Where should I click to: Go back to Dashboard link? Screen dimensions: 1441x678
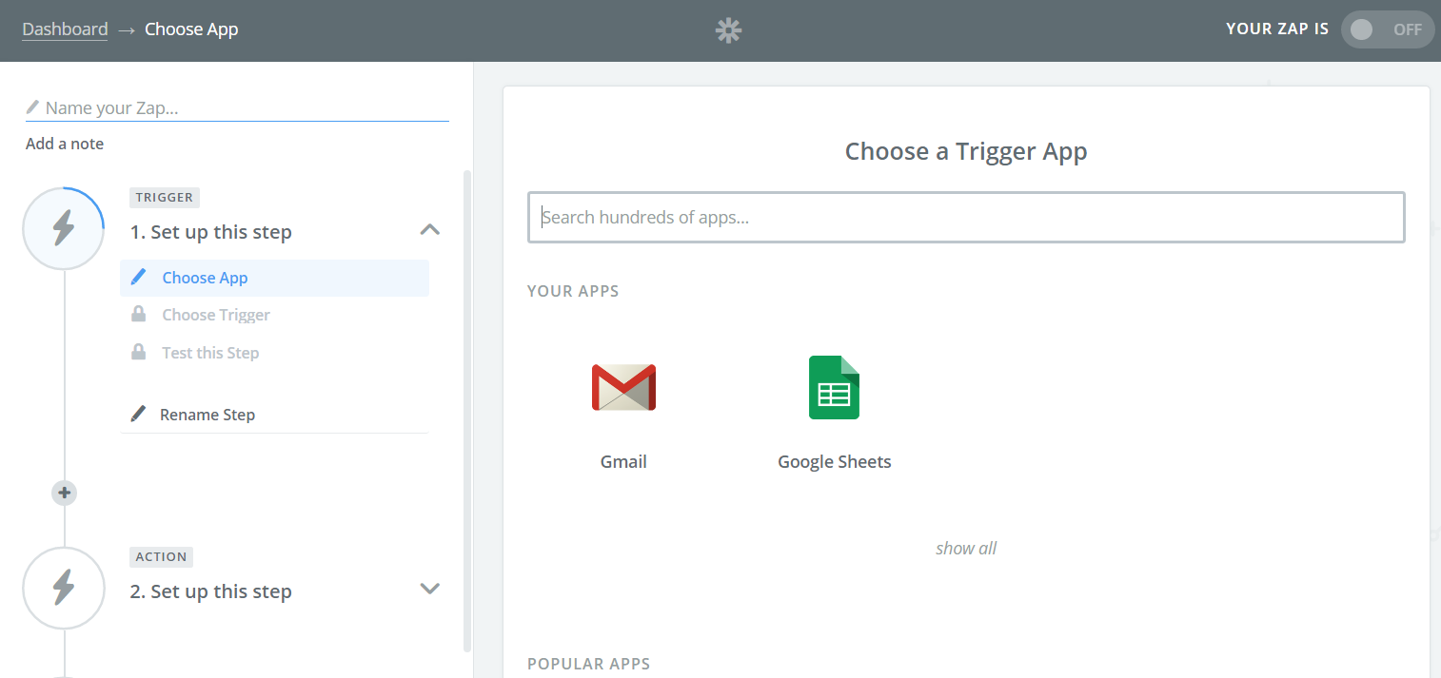(x=65, y=29)
